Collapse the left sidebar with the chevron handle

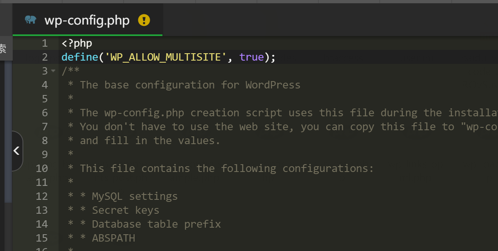(x=16, y=151)
